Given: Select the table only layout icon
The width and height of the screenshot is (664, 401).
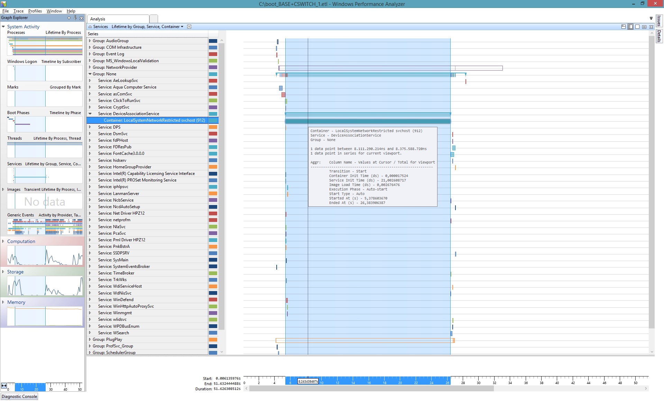Looking at the screenshot, I should [x=637, y=27].
